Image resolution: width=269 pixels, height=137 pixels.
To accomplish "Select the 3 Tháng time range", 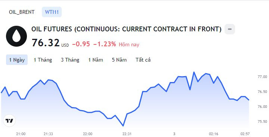I will [x=70, y=60].
